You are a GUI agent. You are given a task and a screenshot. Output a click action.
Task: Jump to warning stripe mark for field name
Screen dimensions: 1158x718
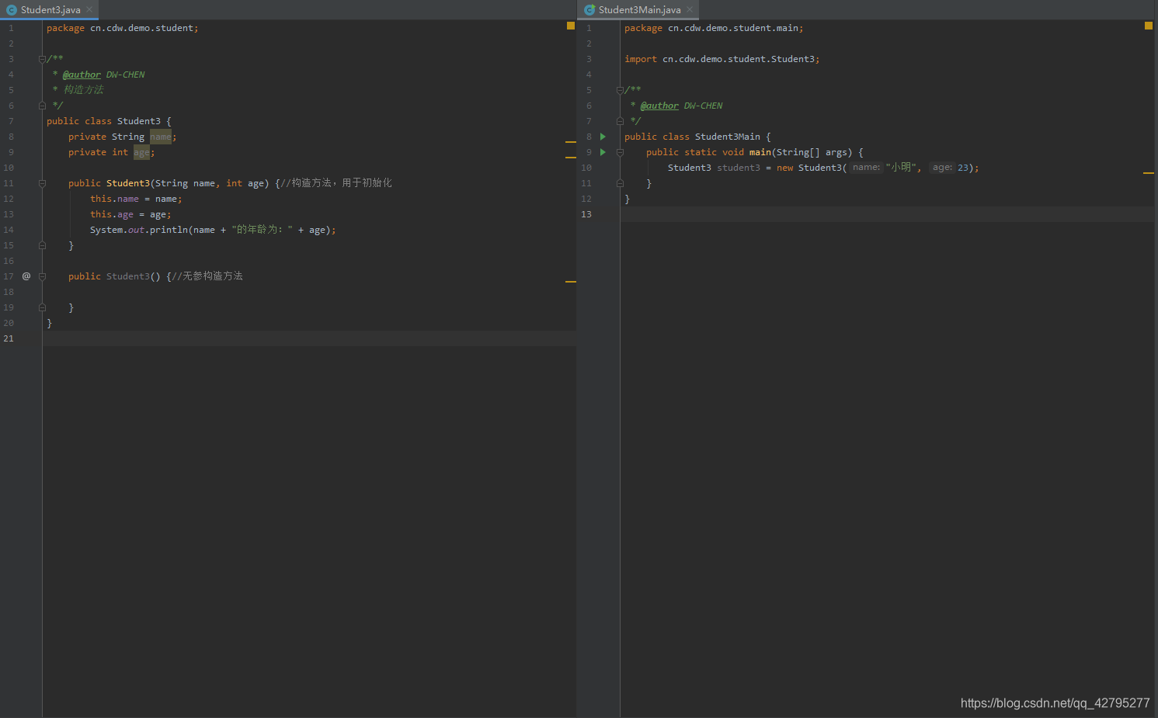[571, 142]
